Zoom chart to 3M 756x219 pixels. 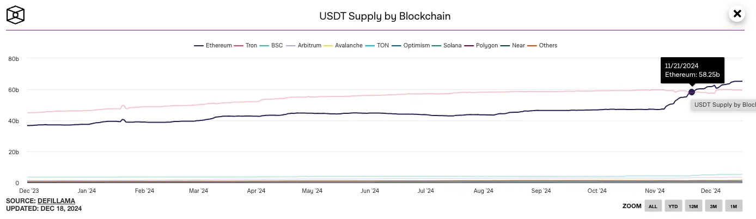(x=714, y=206)
